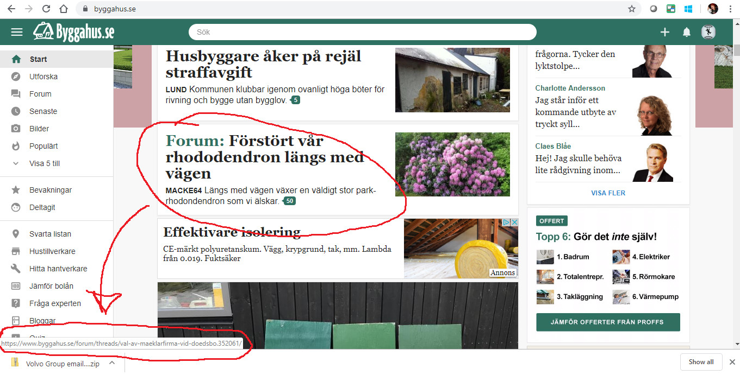
Task: Click 'Jämför offerter från proffs' button
Action: coord(608,322)
